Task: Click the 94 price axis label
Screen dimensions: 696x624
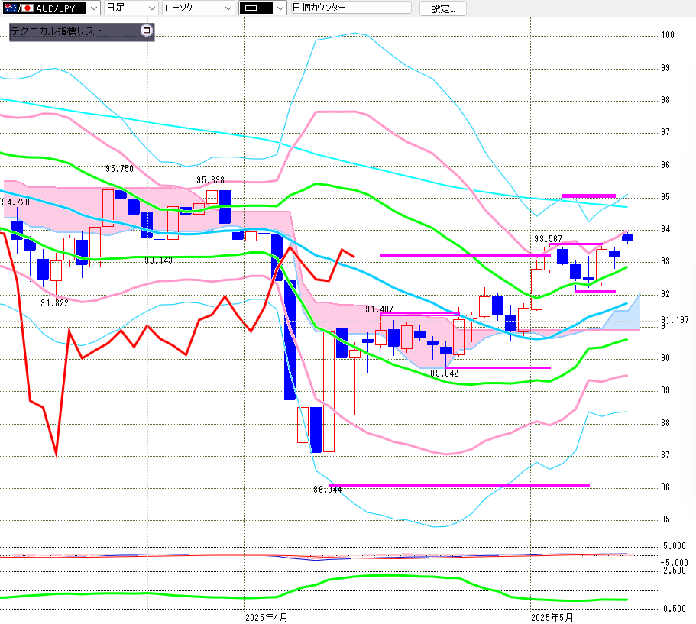Action: [x=665, y=229]
